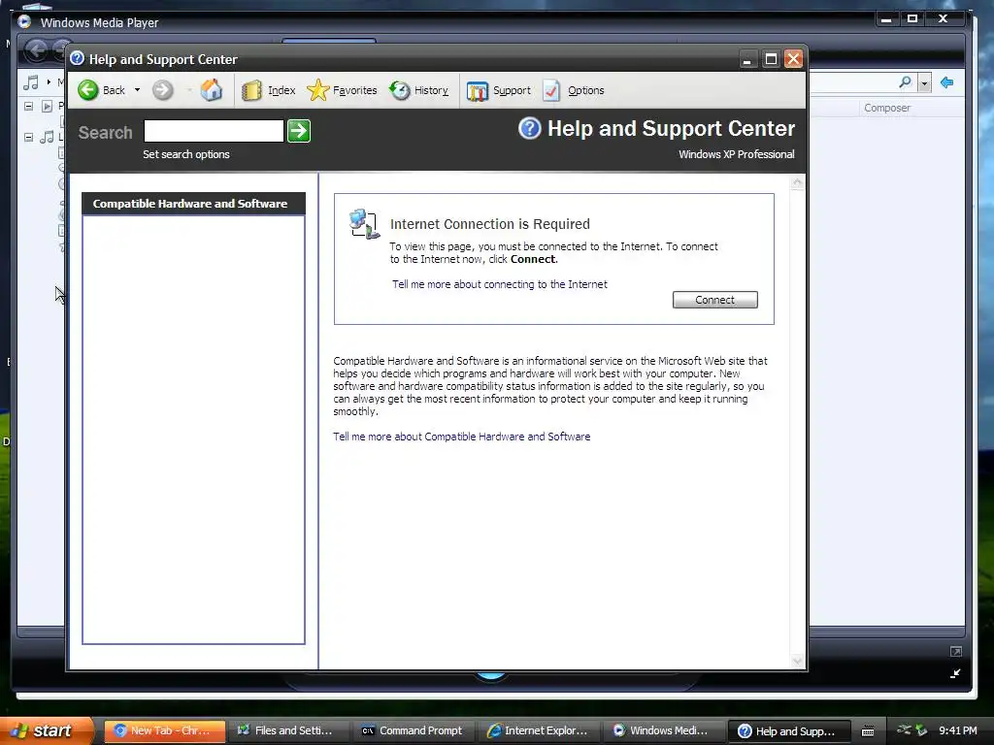Image resolution: width=994 pixels, height=745 pixels.
Task: Click the Internet Connection network icon
Action: (364, 224)
